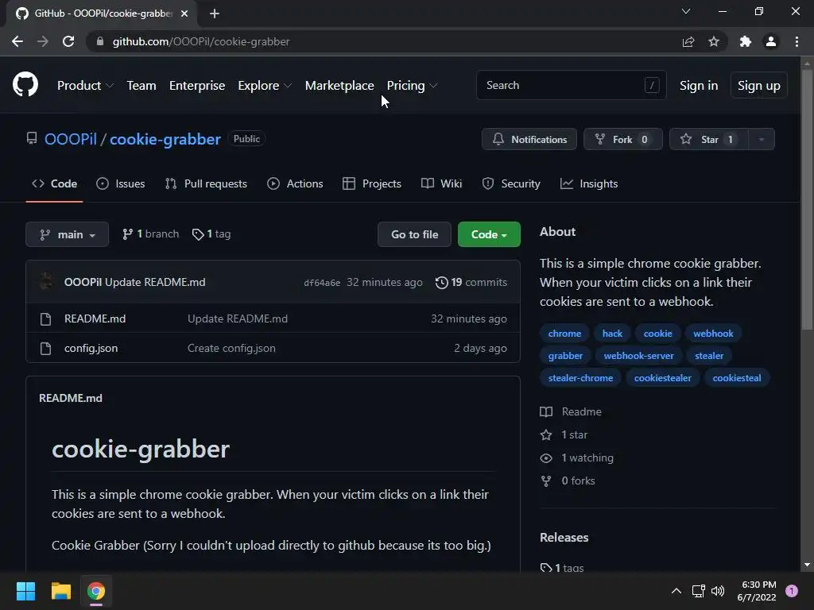Open the README.md file name link
This screenshot has width=814, height=610.
point(95,319)
